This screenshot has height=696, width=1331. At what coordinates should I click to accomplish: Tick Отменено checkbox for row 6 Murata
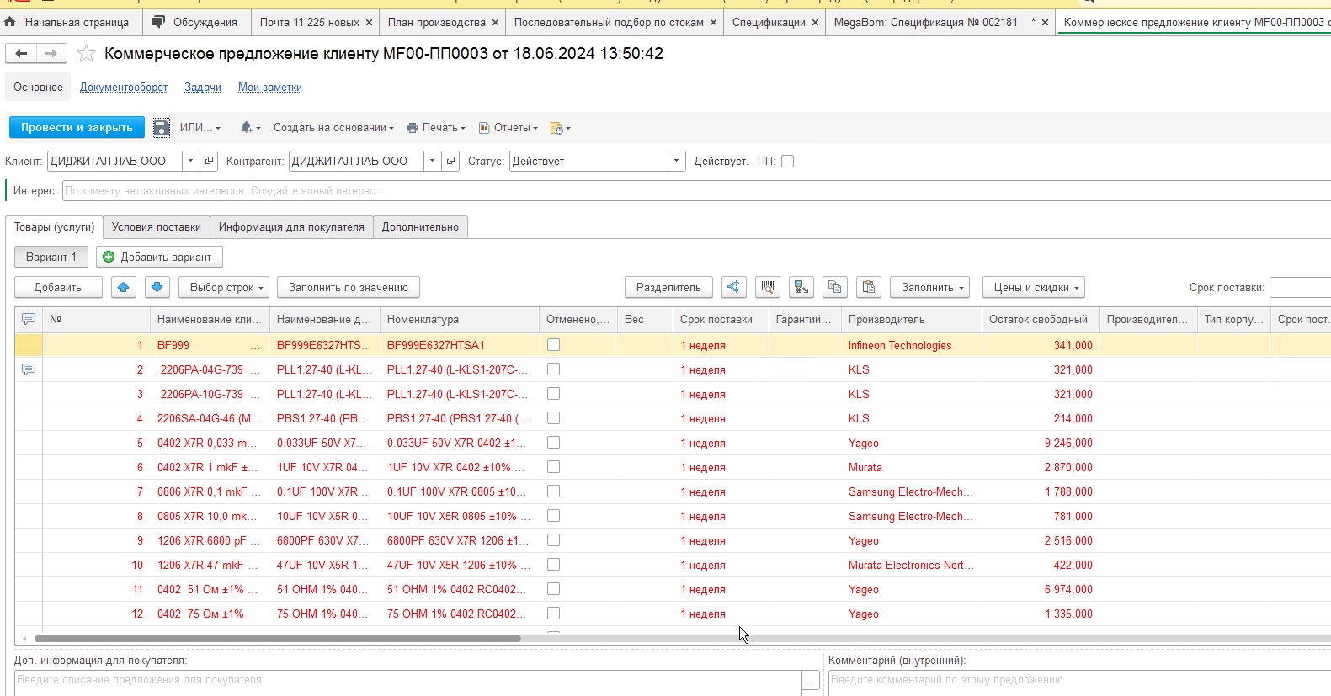(x=553, y=467)
